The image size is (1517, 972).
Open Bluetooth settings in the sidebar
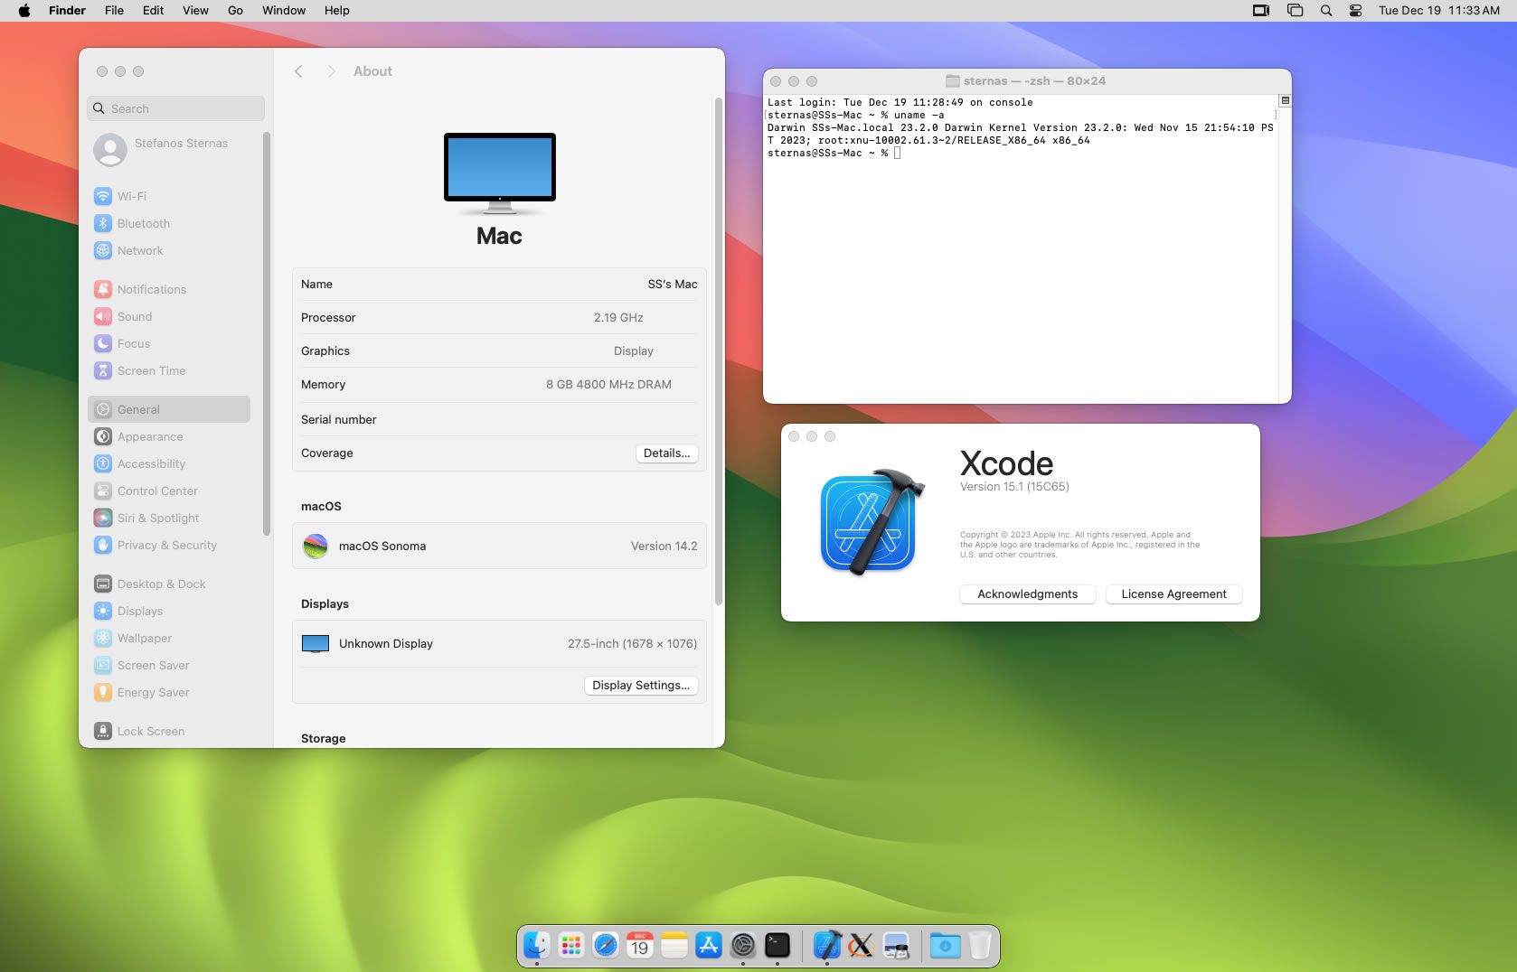pyautogui.click(x=169, y=223)
